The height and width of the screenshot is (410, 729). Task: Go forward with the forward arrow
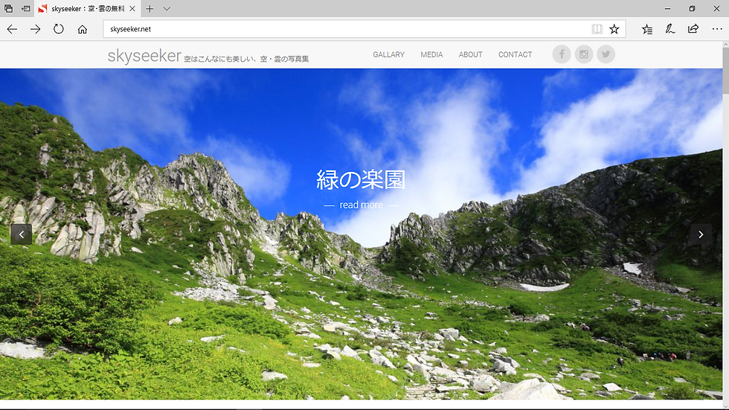[36, 29]
